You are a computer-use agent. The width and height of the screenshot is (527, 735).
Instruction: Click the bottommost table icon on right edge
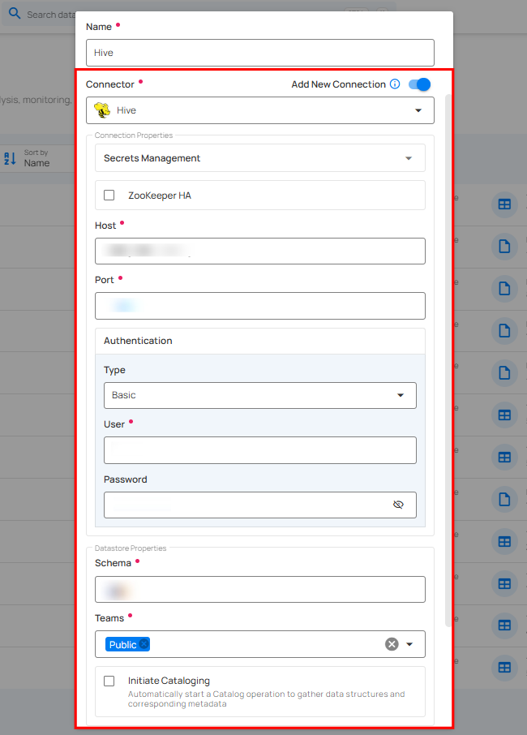pyautogui.click(x=504, y=668)
